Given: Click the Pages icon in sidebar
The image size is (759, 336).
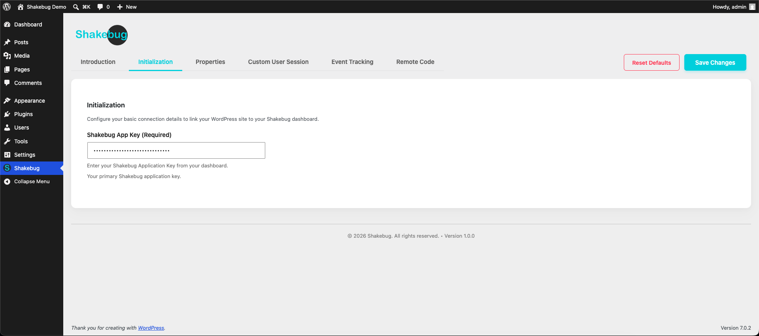Looking at the screenshot, I should point(7,69).
